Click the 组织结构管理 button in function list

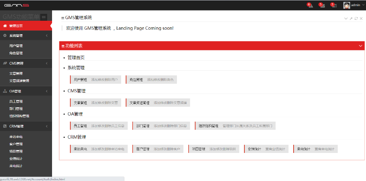[208, 126]
